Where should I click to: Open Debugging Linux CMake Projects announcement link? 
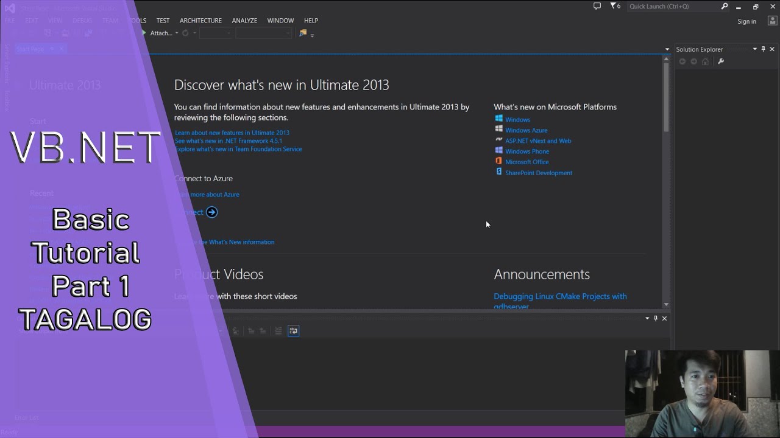coord(560,301)
